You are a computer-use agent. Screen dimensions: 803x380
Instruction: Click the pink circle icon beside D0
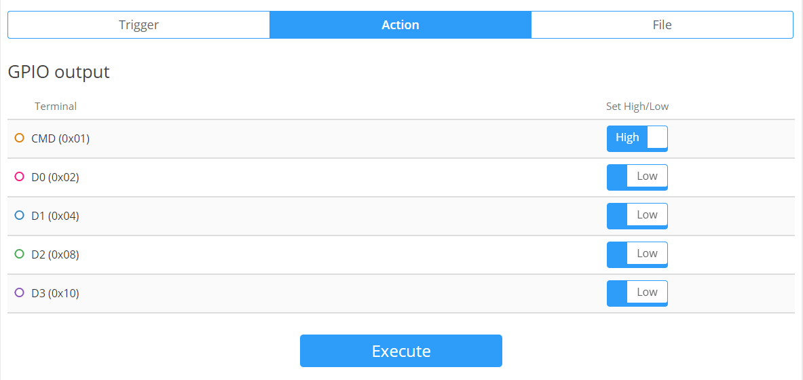(x=20, y=177)
